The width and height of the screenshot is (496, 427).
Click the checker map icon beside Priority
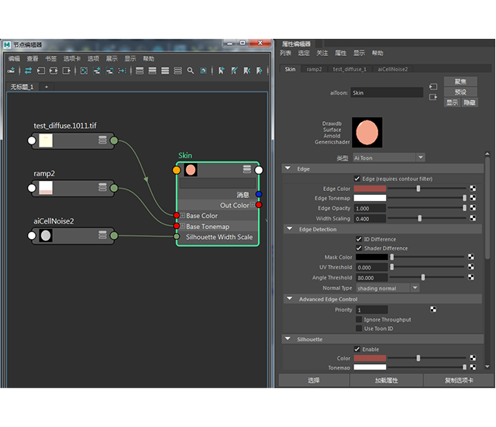pyautogui.click(x=434, y=310)
